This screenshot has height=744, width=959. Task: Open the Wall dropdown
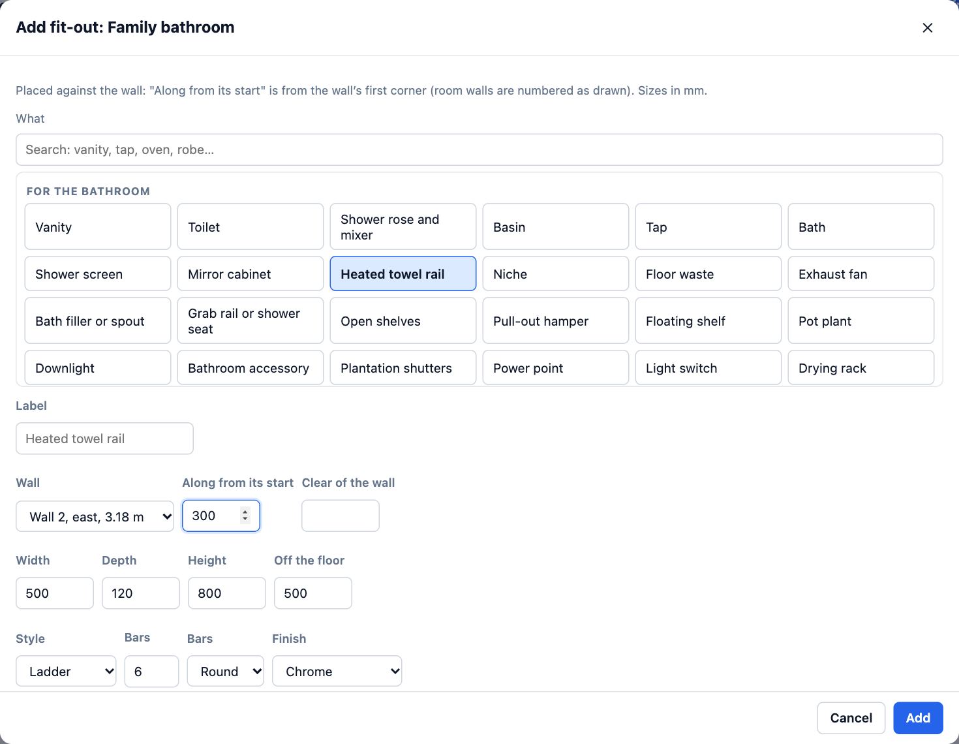pos(95,516)
